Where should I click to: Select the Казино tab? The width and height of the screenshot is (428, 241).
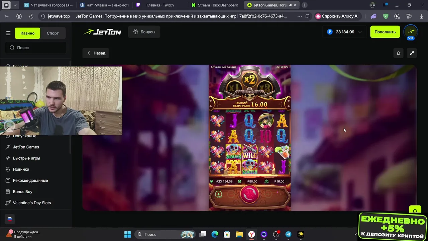pyautogui.click(x=27, y=33)
